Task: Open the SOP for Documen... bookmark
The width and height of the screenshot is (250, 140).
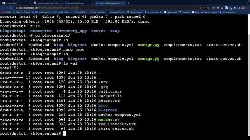Action: (x=41, y=12)
